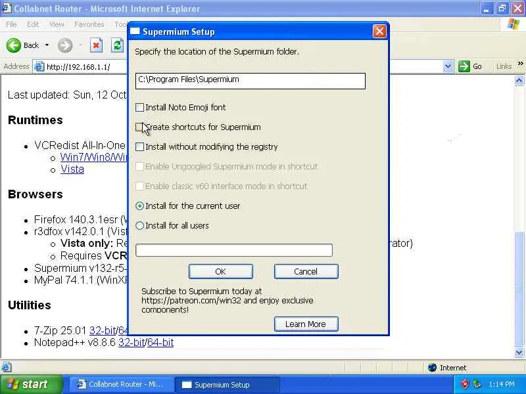
Task: Open 7-Zip 32-bit download link
Action: [103, 331]
